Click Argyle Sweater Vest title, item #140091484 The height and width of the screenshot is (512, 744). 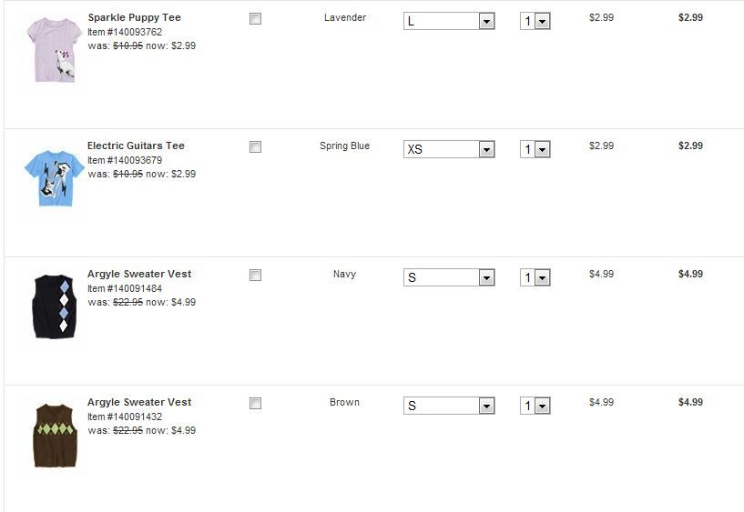click(139, 274)
